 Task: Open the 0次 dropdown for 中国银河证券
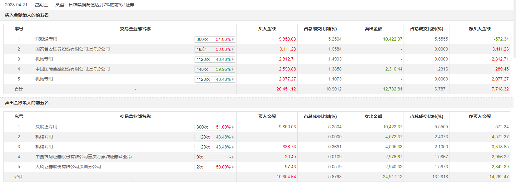(215, 157)
